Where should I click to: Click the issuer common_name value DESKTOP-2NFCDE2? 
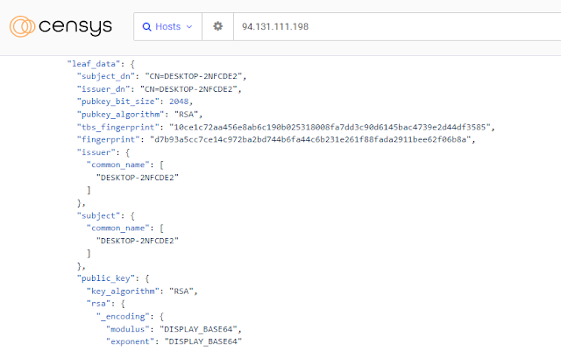click(138, 178)
